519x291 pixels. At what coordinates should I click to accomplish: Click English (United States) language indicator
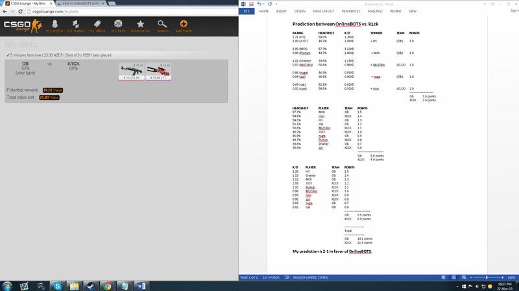tap(311, 277)
